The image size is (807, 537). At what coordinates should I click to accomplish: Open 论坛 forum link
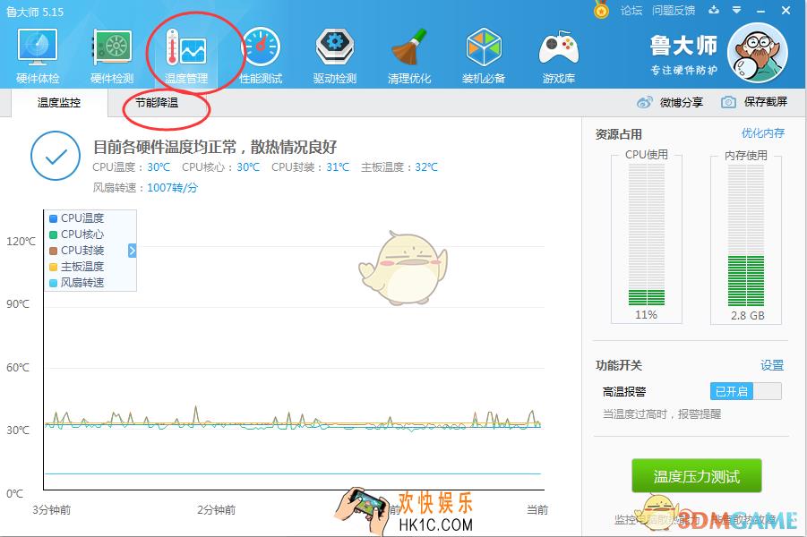pos(631,10)
